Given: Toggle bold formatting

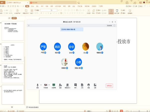Looking at the screenshot, I should click(x=41, y=13).
